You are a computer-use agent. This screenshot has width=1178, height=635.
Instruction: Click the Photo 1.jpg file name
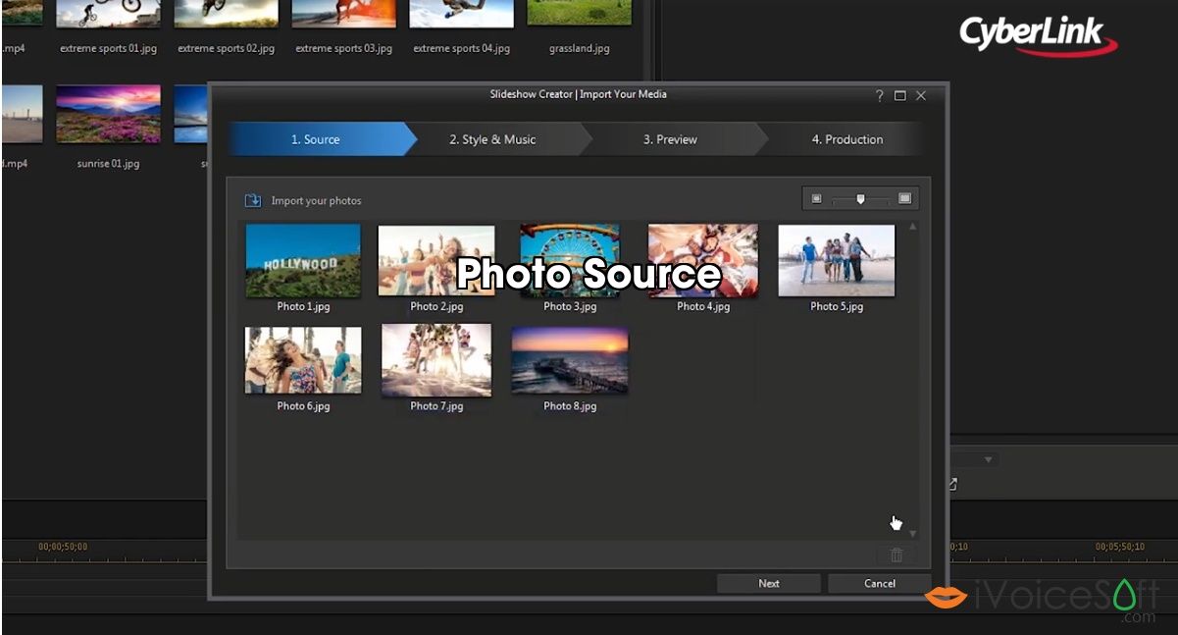(x=303, y=306)
